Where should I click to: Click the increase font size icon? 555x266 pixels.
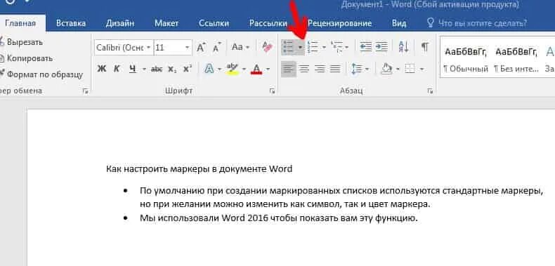[x=201, y=47]
